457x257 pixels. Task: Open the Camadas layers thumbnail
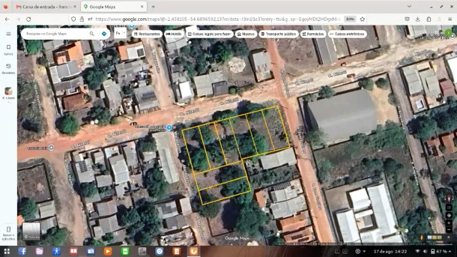coord(31,231)
